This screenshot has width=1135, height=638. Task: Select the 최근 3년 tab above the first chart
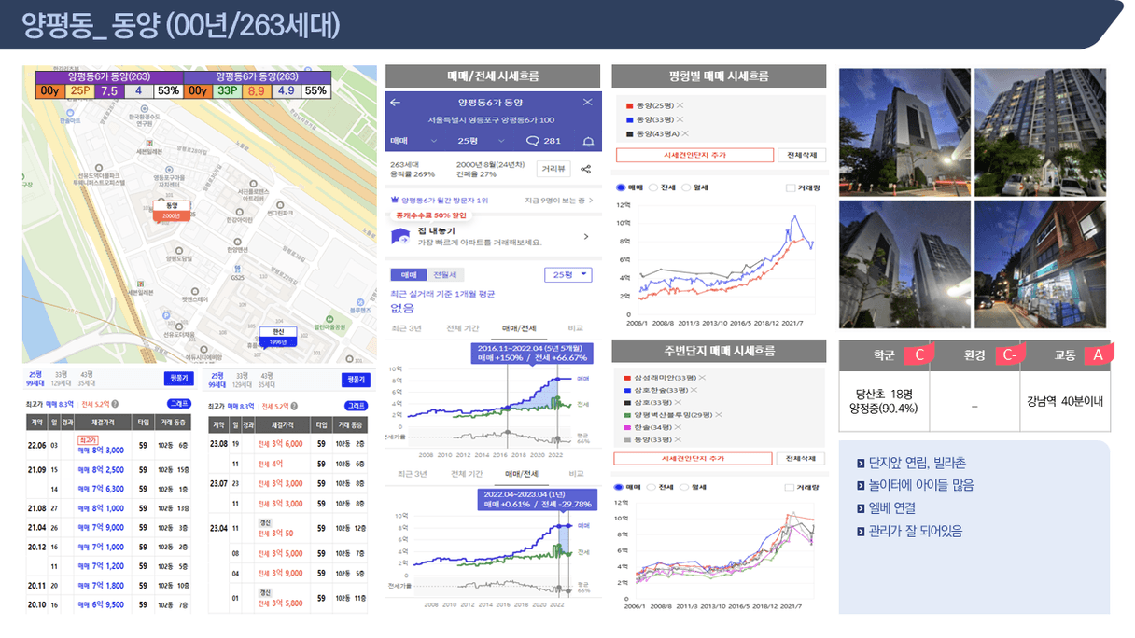pyautogui.click(x=406, y=328)
